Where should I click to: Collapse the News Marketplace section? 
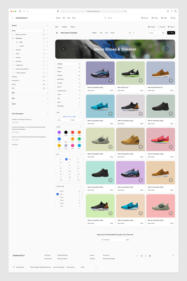pos(48,114)
